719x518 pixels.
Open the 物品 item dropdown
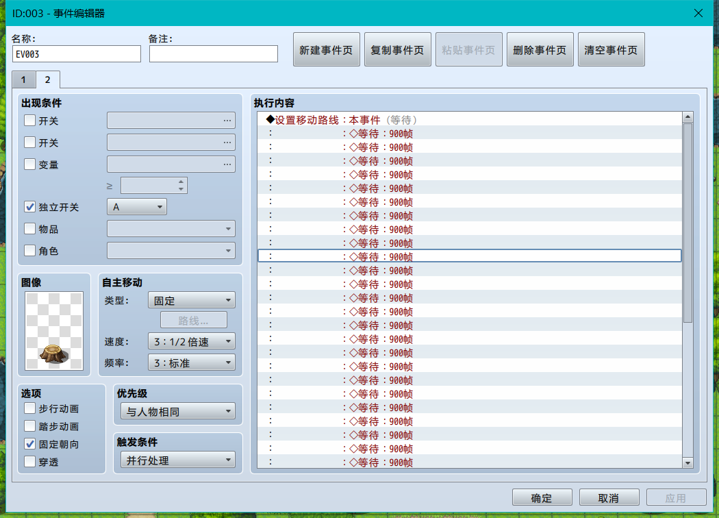coord(171,228)
